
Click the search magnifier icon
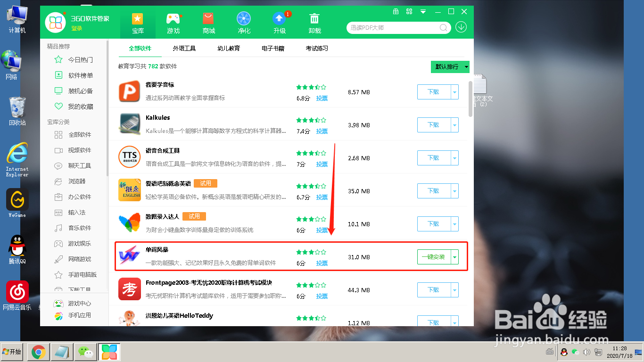(x=444, y=28)
